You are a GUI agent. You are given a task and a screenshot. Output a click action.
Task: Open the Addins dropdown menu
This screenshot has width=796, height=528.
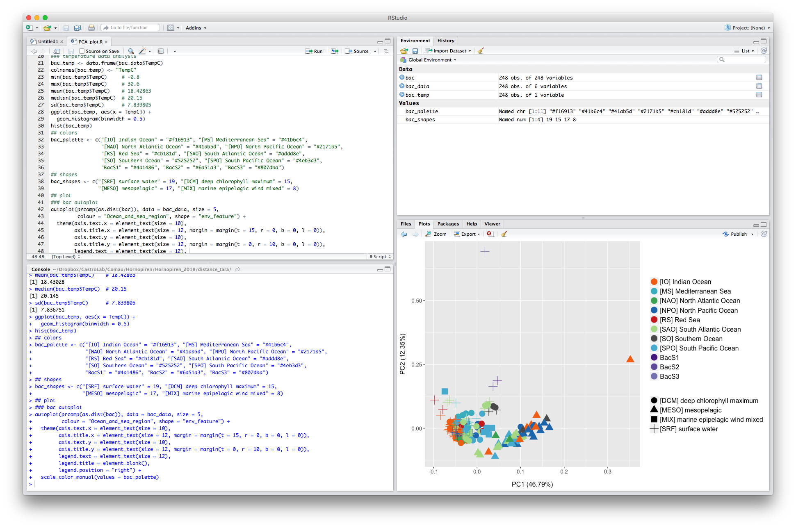tap(196, 28)
